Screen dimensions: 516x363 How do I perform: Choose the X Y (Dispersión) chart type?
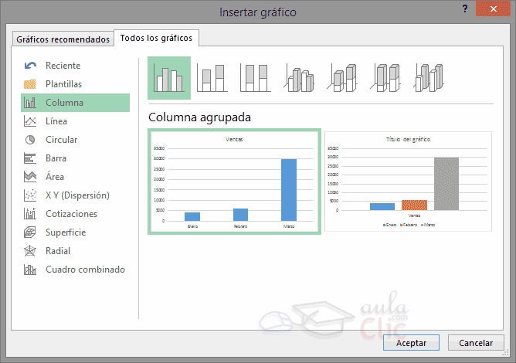click(77, 195)
